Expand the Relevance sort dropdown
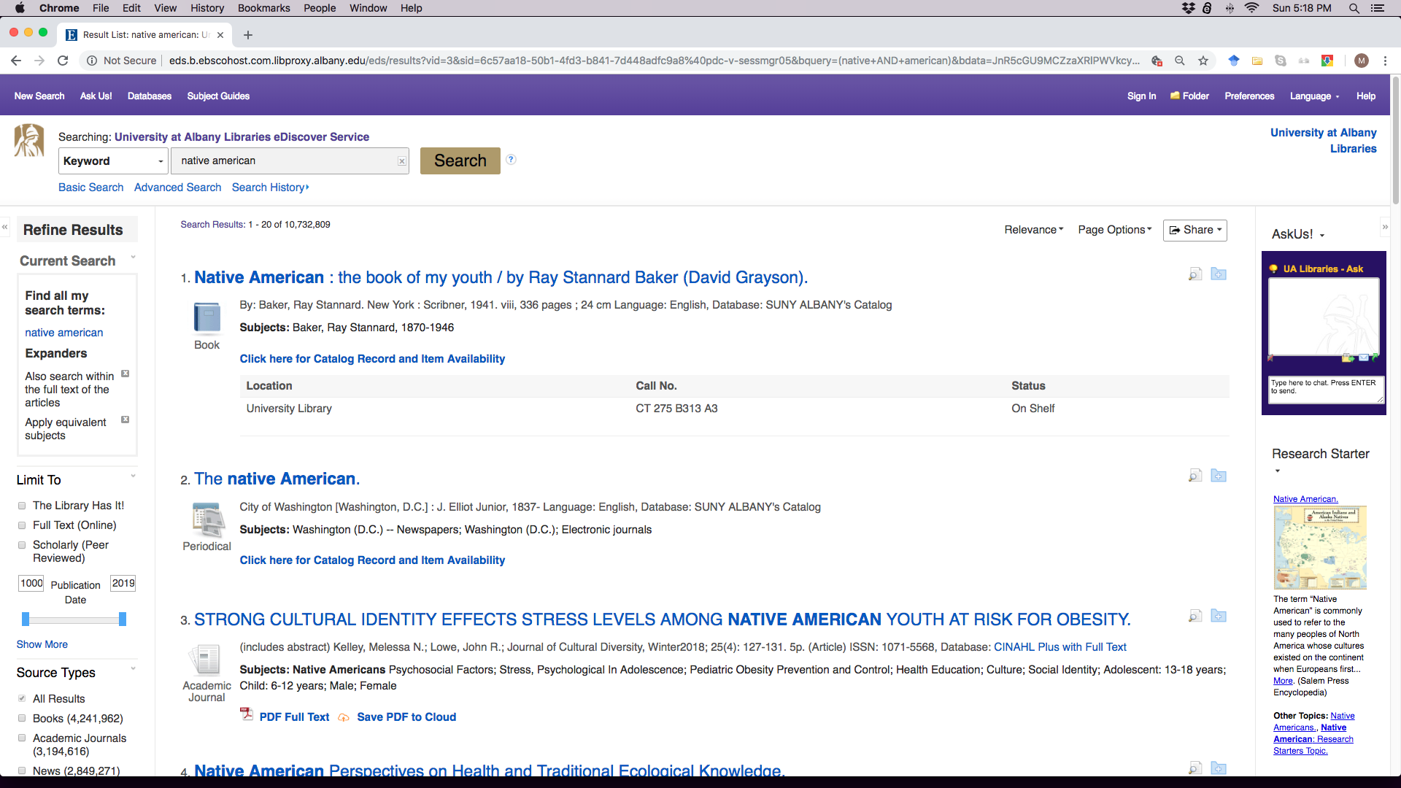 [1033, 230]
